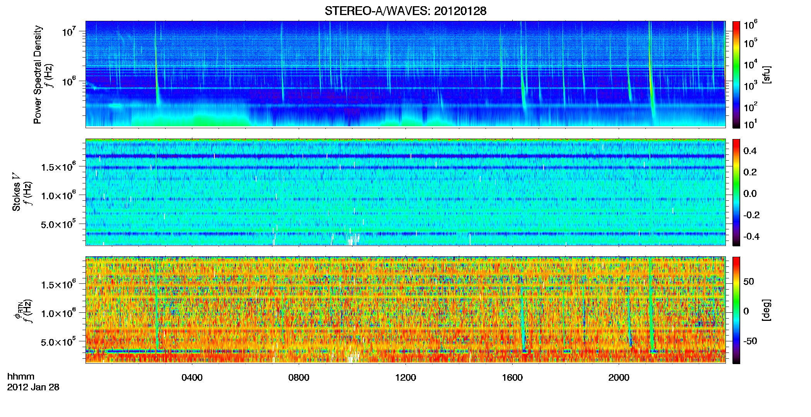Viewport: 811px width, 417px height.
Task: Click the 2012 Jan 28 date label
Action: tap(33, 387)
